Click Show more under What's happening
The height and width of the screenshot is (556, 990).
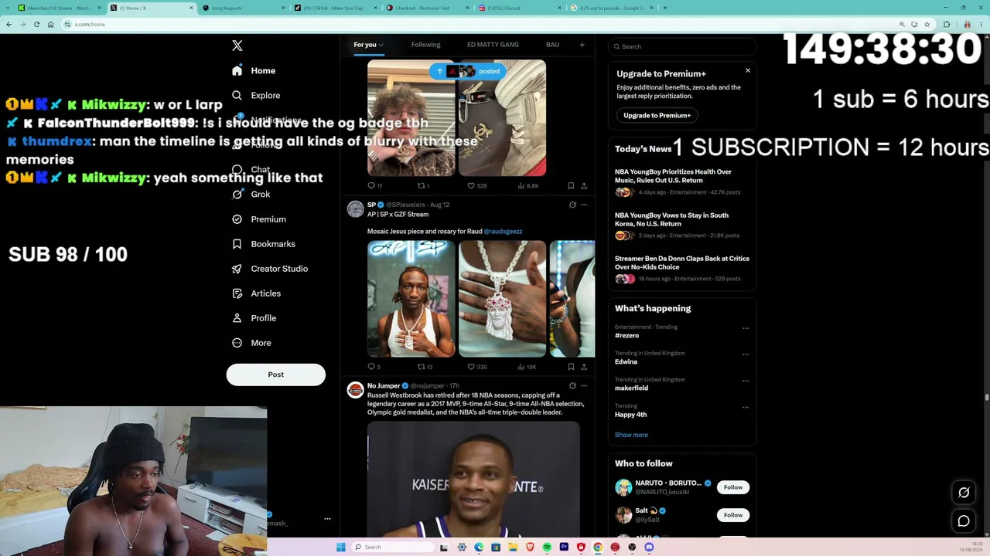coord(632,435)
